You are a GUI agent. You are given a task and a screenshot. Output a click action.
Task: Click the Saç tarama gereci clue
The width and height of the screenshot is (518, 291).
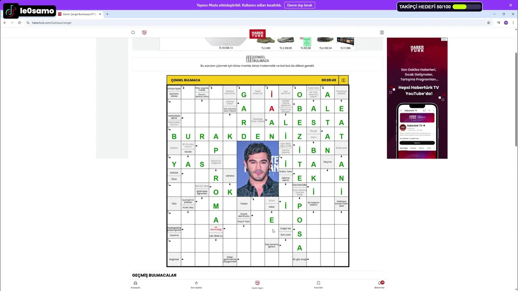(x=272, y=245)
